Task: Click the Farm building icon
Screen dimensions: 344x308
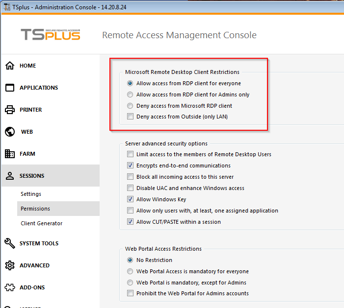Action: click(x=10, y=154)
